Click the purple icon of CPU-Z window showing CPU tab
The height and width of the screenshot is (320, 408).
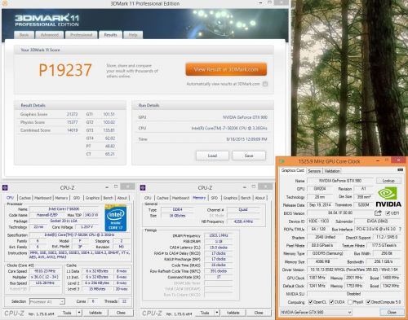(x=5, y=187)
